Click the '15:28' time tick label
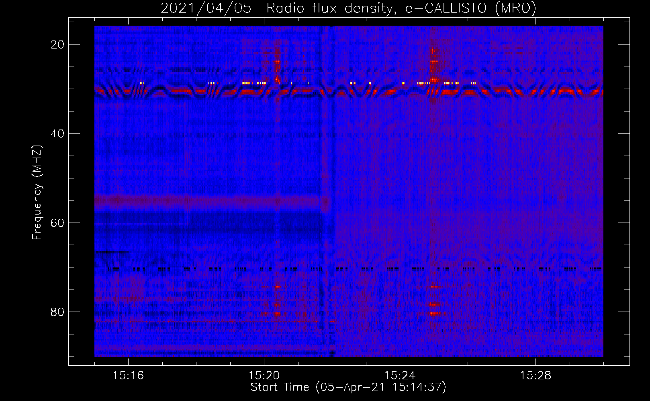650x401 pixels. tap(536, 375)
